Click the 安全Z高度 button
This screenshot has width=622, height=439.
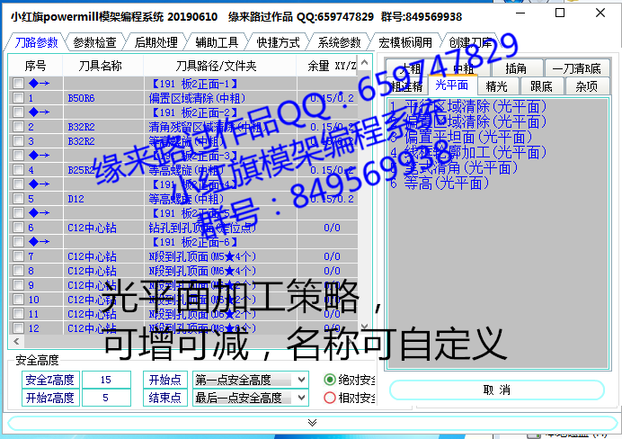50,380
